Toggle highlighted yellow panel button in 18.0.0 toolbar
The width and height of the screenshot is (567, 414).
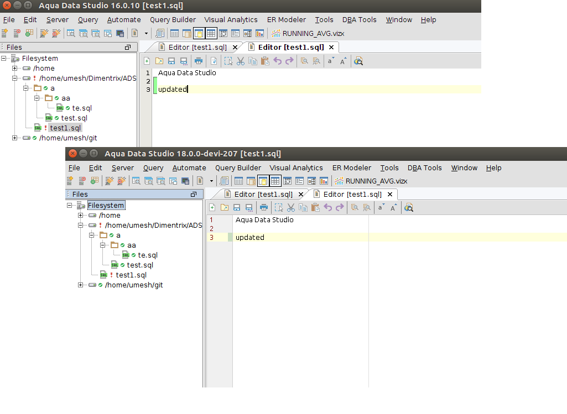[263, 181]
